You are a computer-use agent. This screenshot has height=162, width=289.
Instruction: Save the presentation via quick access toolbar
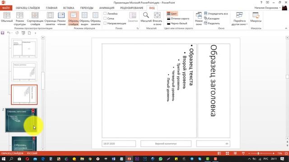pos(3,33)
